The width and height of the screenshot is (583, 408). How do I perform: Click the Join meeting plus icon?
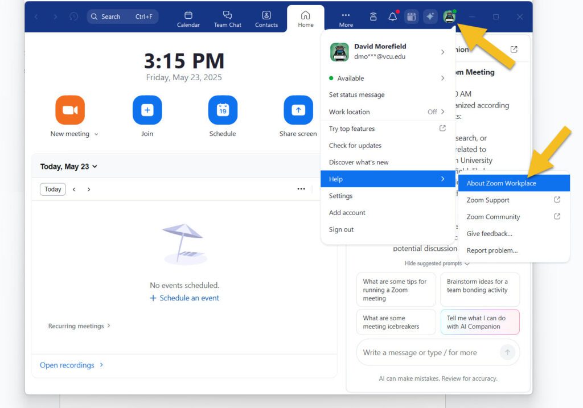(x=147, y=110)
